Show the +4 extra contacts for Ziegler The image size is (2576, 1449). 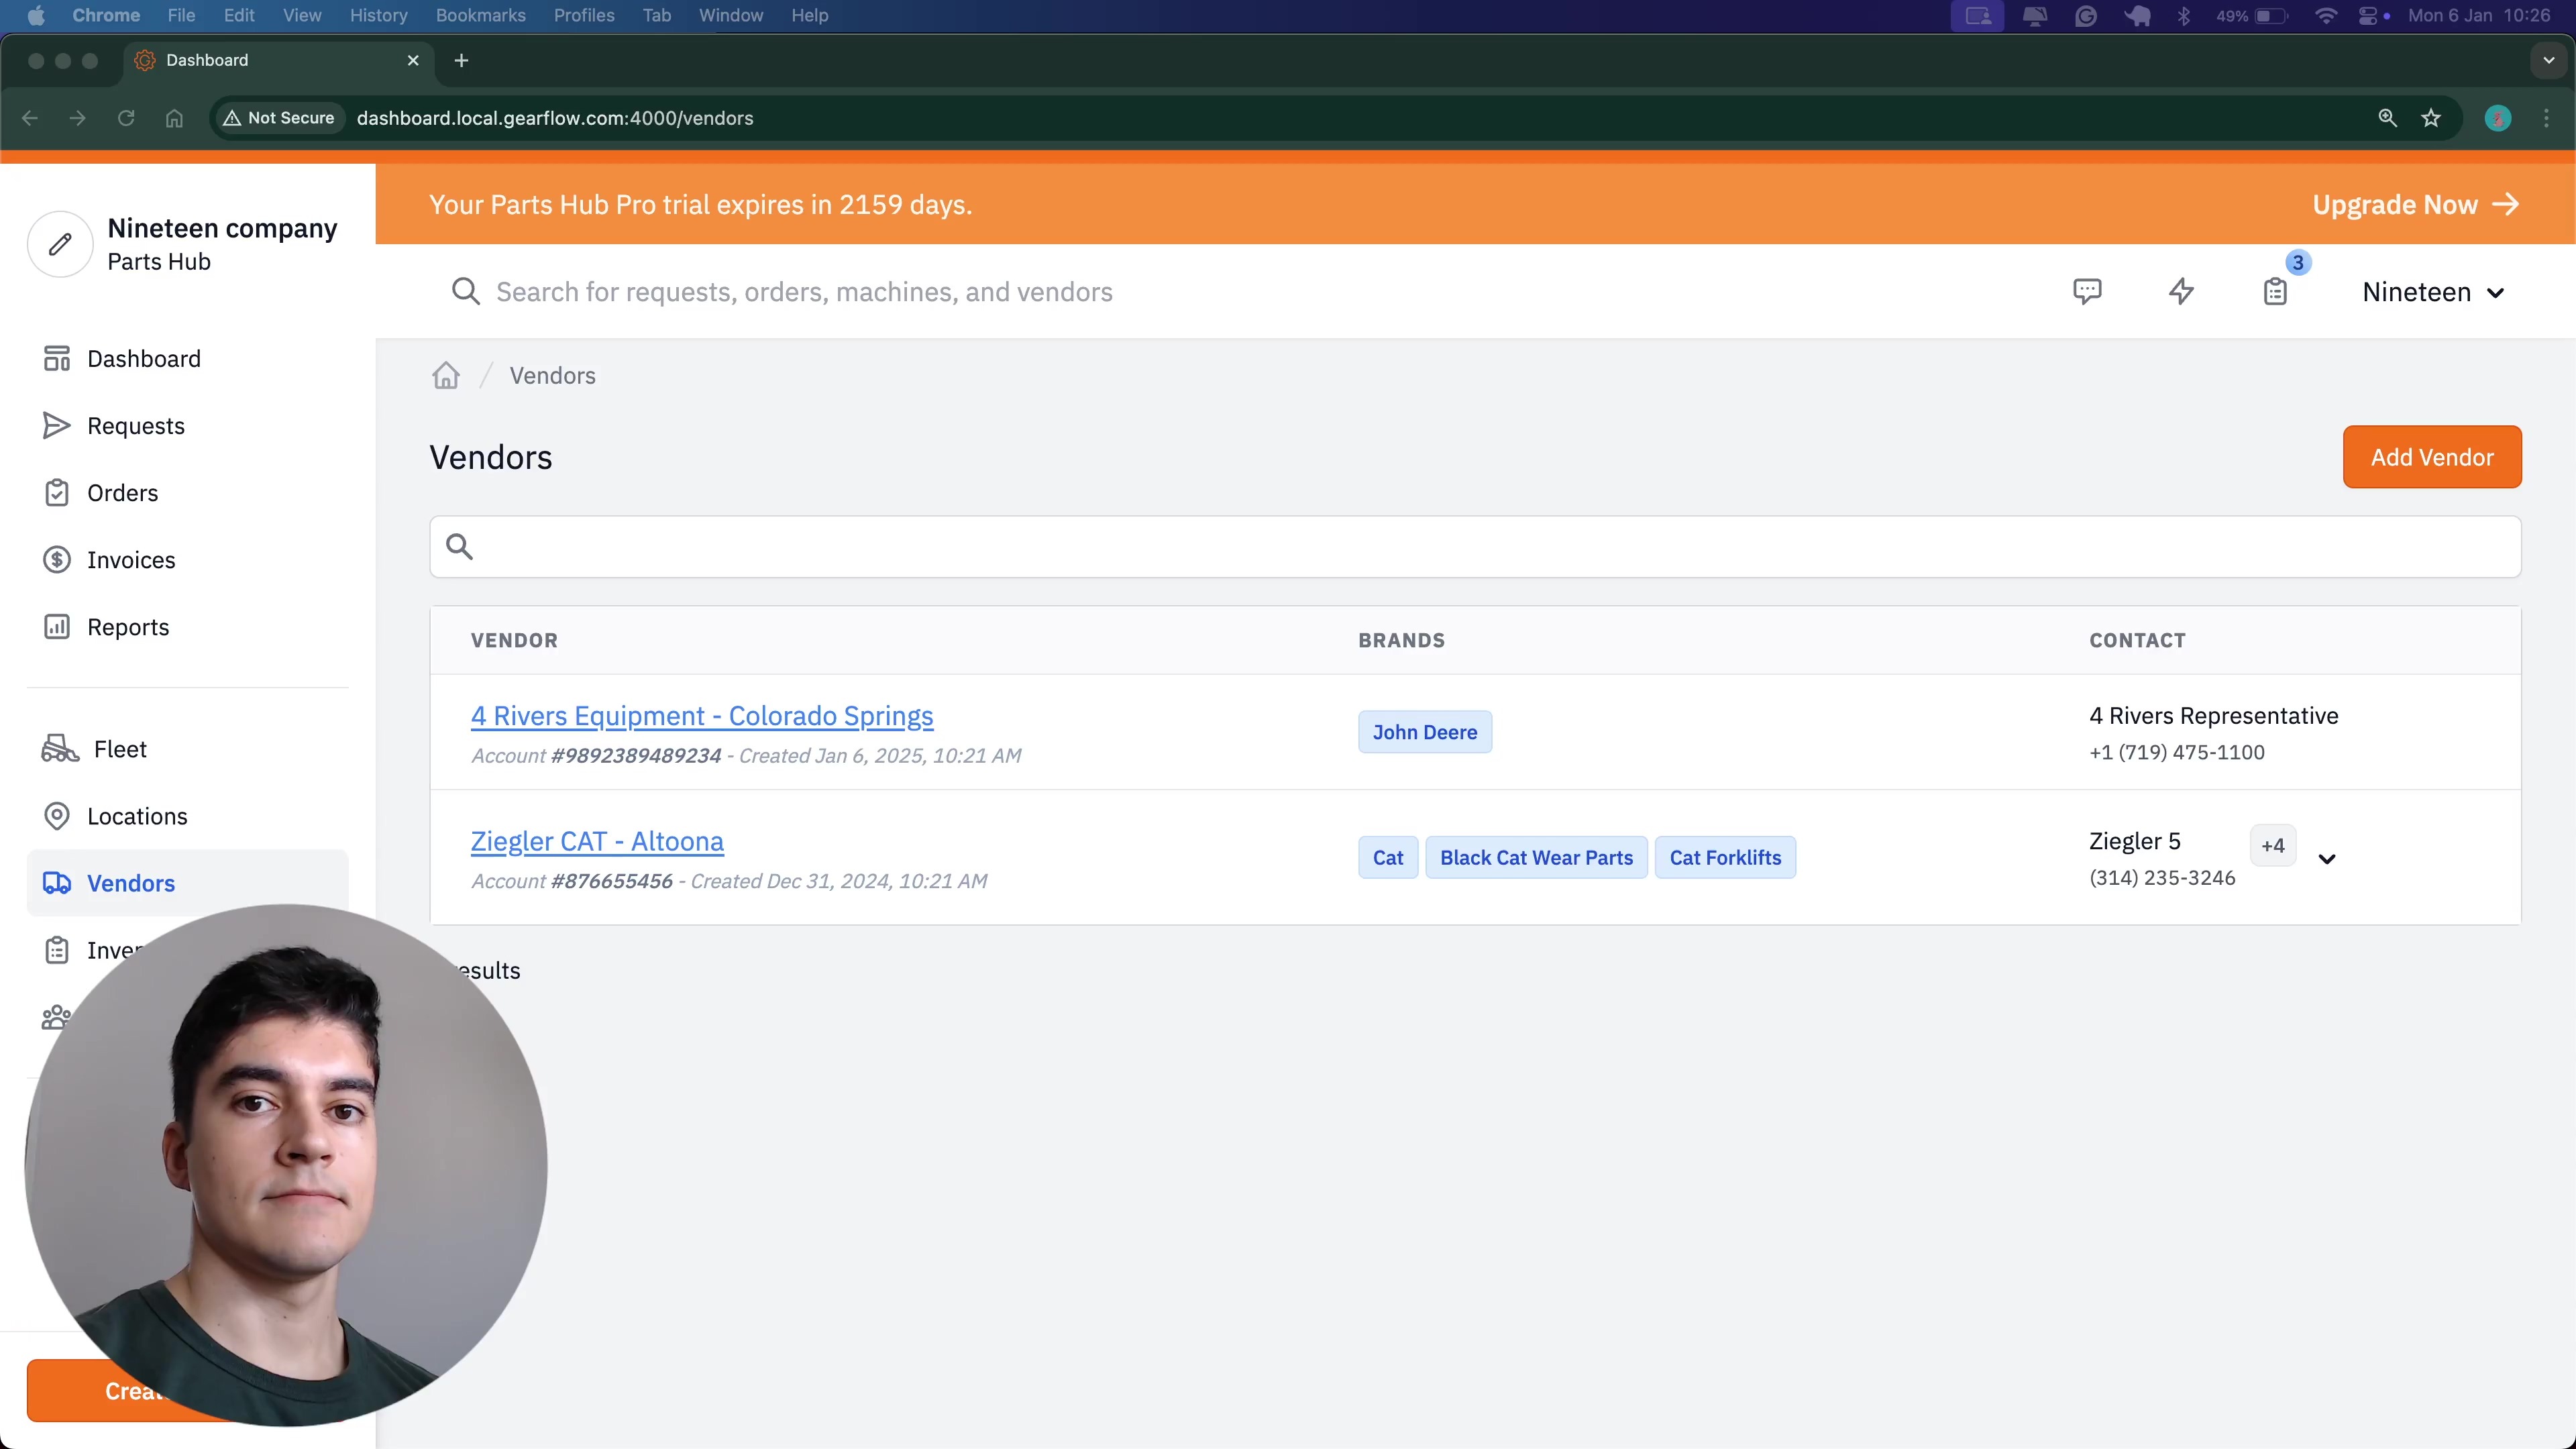point(2272,846)
